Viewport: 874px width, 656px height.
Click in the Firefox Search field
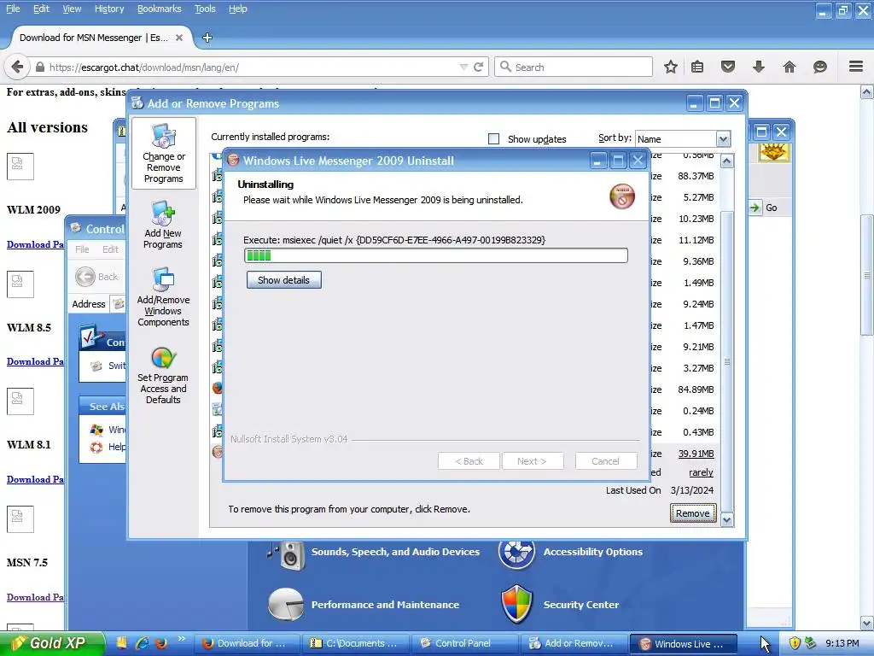[574, 67]
